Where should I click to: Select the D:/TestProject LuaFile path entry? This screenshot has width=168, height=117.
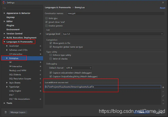tap(103, 87)
